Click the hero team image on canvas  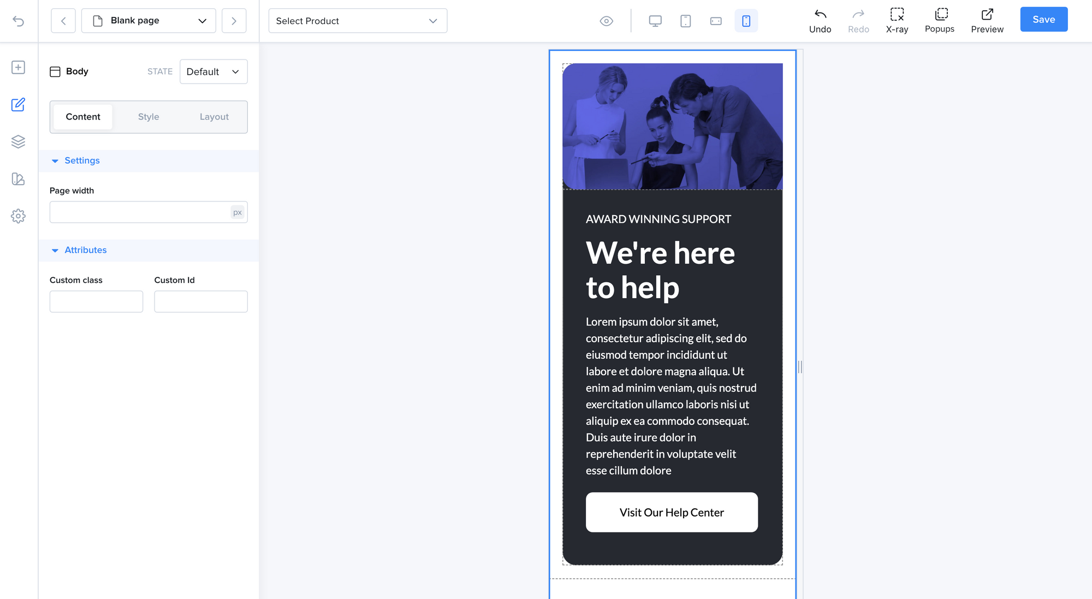(x=673, y=127)
